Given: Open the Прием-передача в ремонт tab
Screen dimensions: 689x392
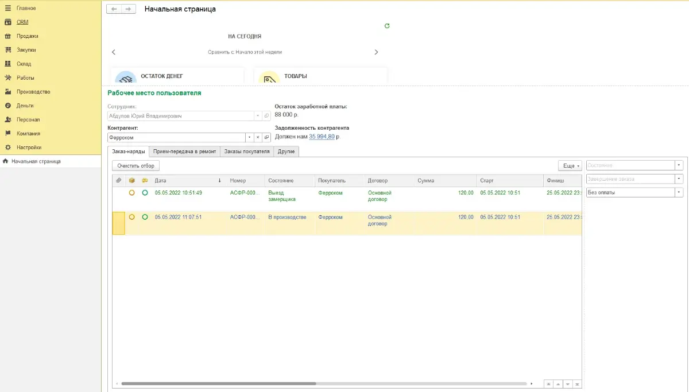Looking at the screenshot, I should tap(184, 152).
